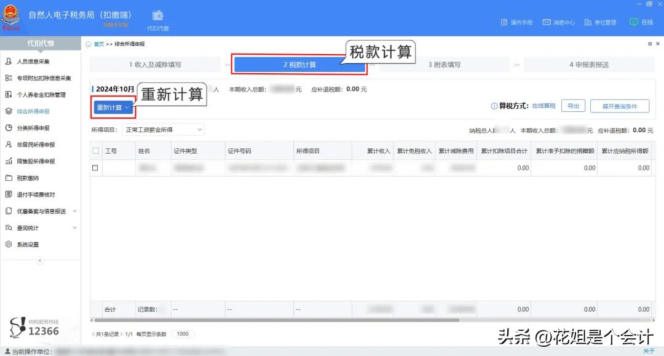This screenshot has width=664, height=356.
Task: Check the first data row's checkbox
Action: click(x=96, y=167)
